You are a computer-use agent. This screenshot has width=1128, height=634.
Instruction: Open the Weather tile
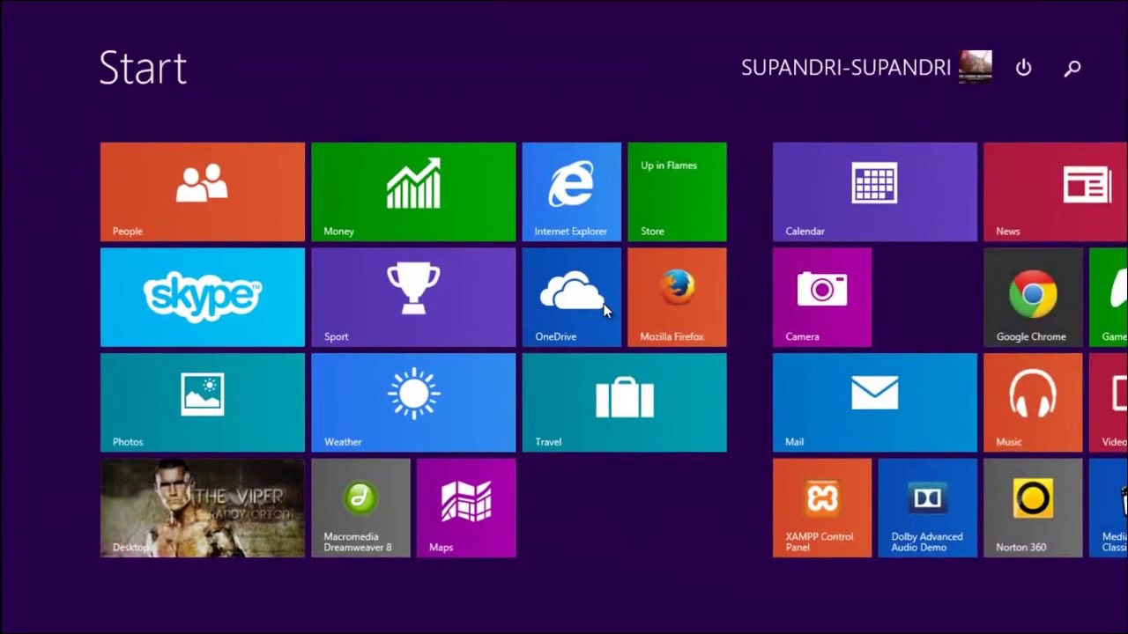click(413, 402)
